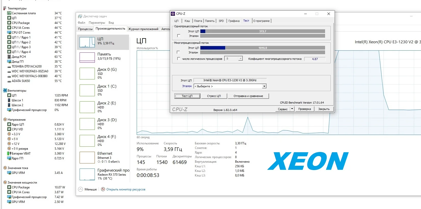Open the arrow next to Сервис button
Viewport: 421px width, 209px height.
292,109
